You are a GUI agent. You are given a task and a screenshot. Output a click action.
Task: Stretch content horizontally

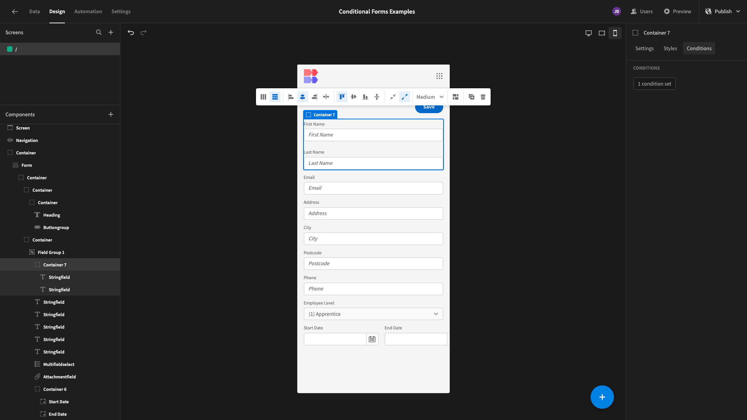[x=326, y=97]
